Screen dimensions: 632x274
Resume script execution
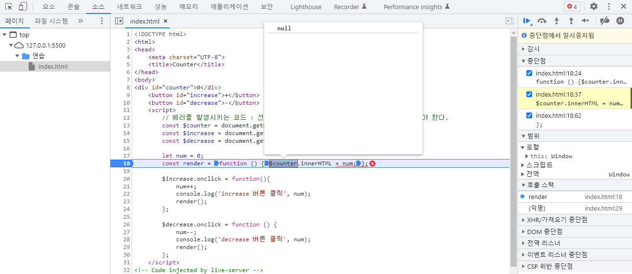pos(527,21)
